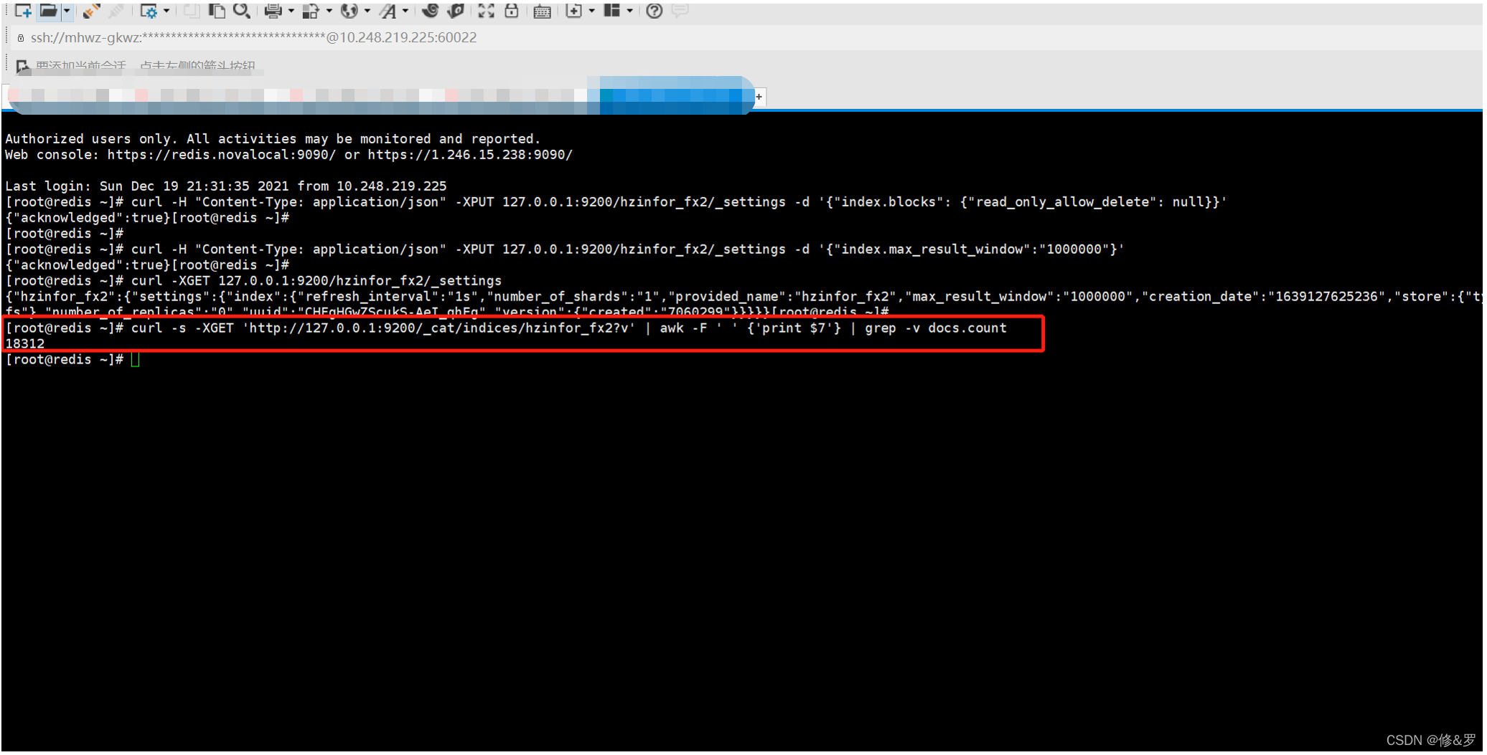Open Help with the question mark icon
The width and height of the screenshot is (1487, 755).
pos(654,11)
